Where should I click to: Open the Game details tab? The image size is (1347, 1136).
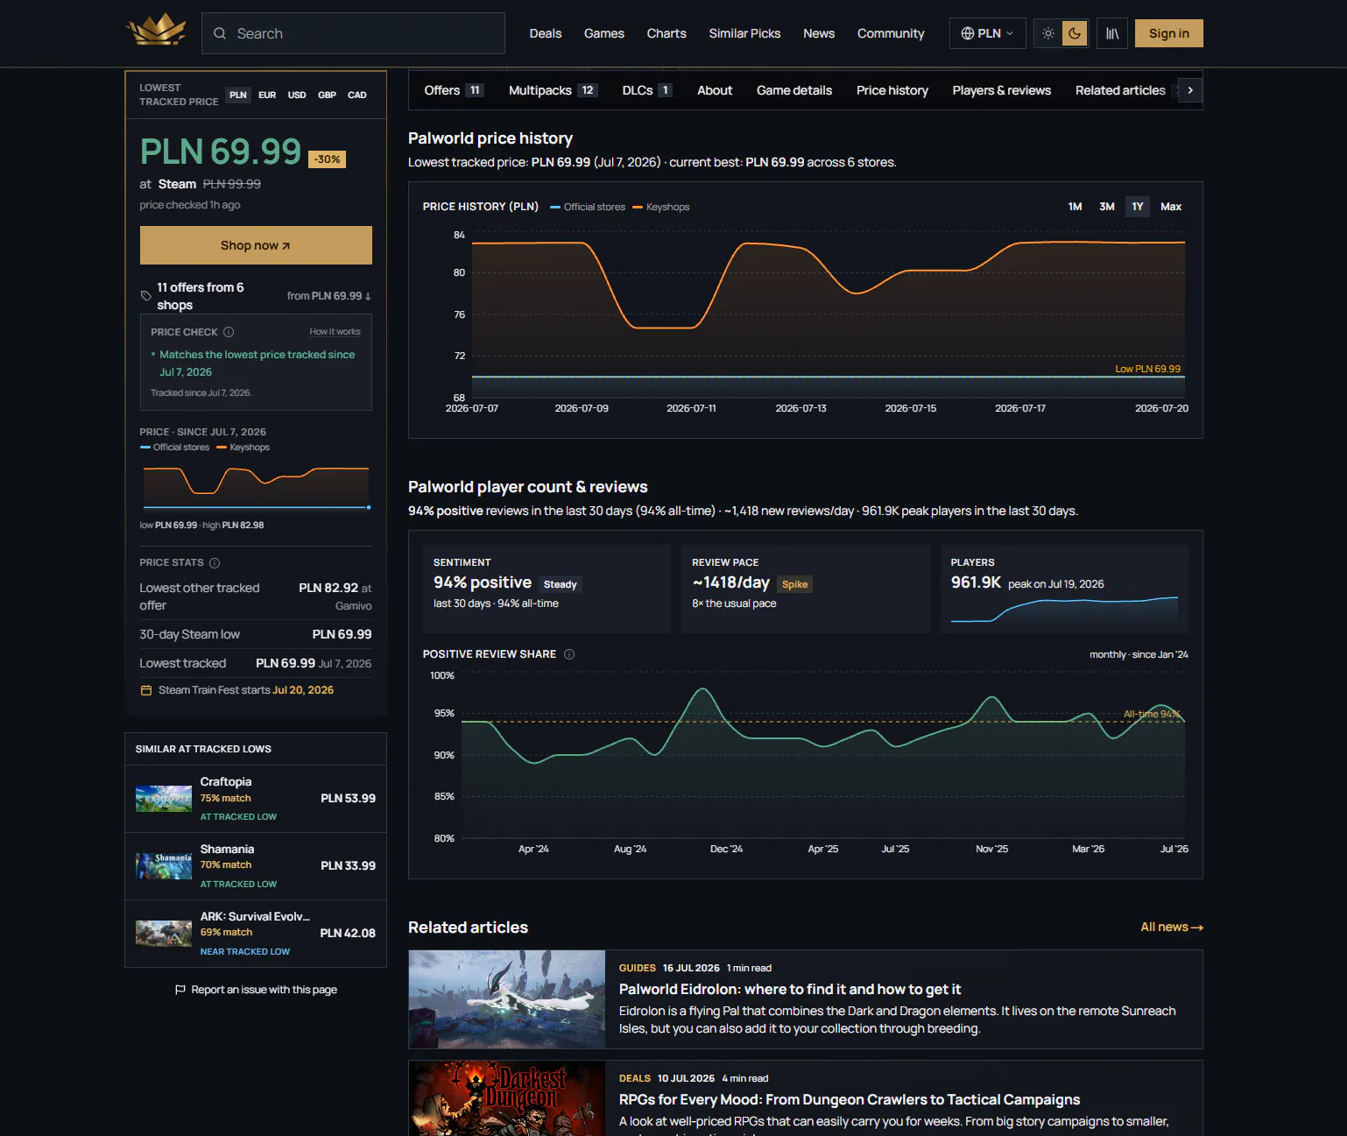click(x=794, y=90)
